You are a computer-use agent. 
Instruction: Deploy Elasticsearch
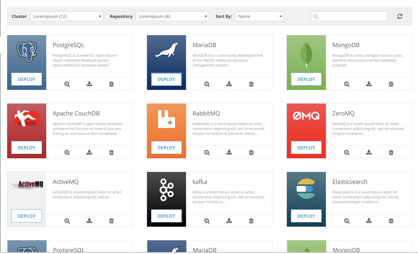tap(306, 216)
